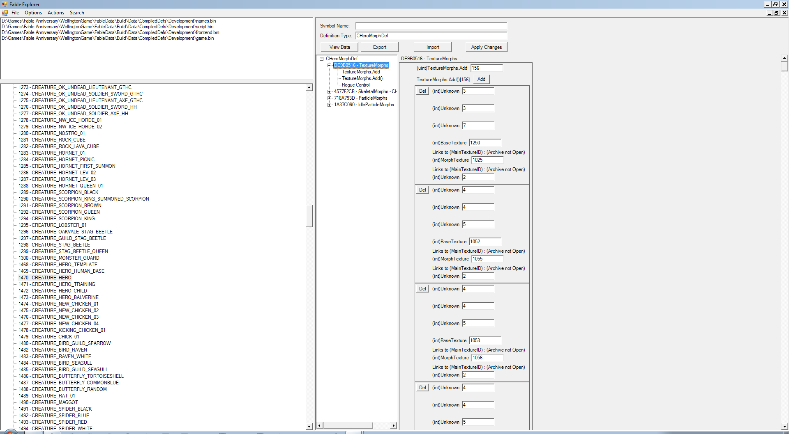The image size is (789, 434).
Task: Open the Actions menu
Action: (56, 13)
